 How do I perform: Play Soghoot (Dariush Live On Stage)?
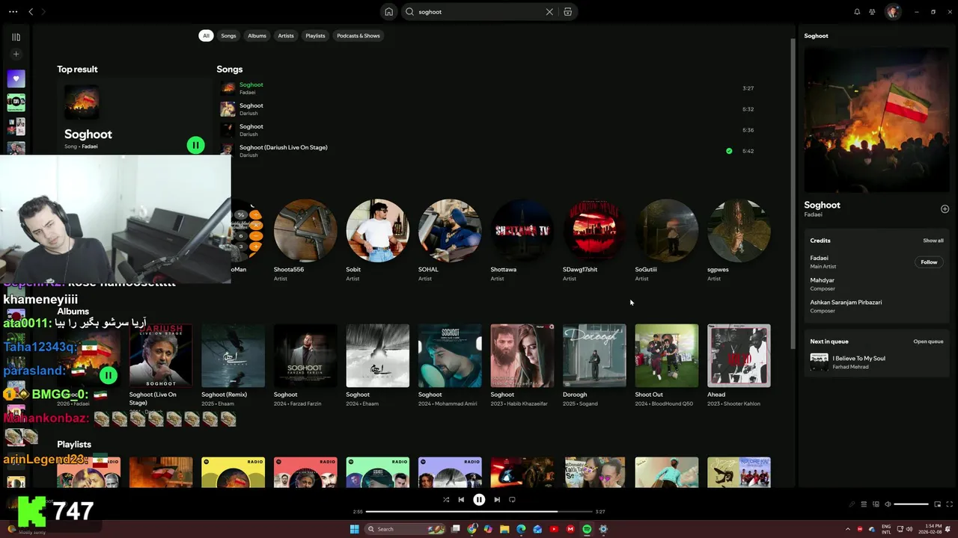coord(486,151)
